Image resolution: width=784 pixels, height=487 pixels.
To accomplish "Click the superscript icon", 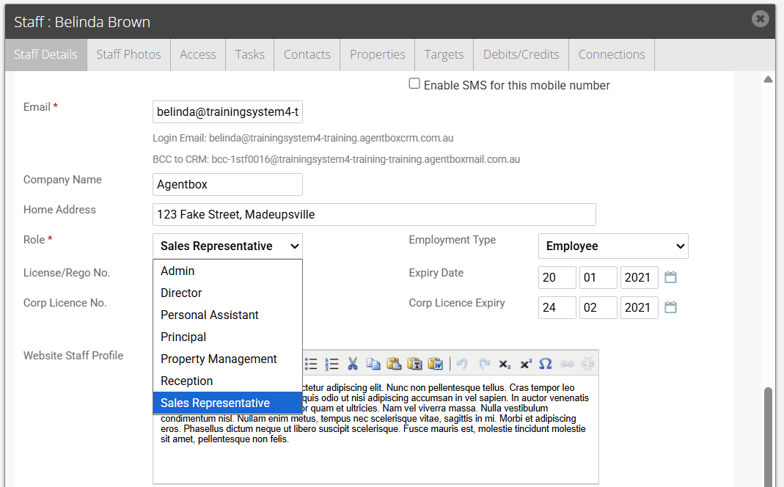I will pyautogui.click(x=526, y=364).
